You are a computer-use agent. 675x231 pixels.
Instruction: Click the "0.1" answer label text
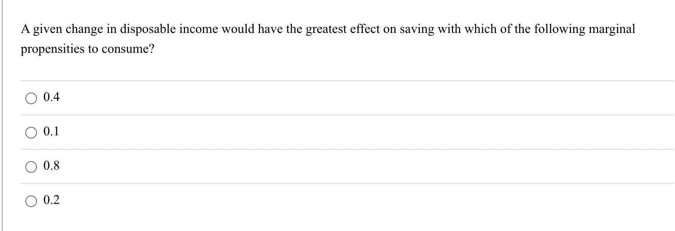[x=51, y=132]
